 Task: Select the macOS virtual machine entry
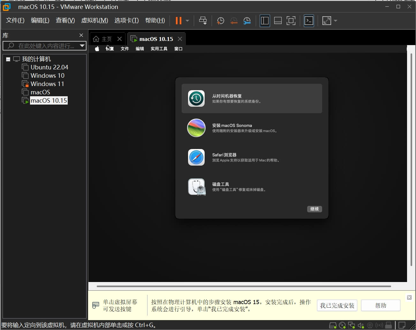point(40,92)
